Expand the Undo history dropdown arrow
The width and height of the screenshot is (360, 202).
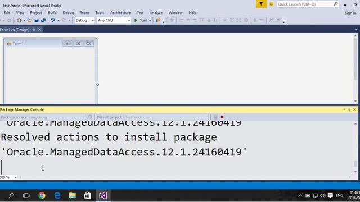tap(58, 20)
